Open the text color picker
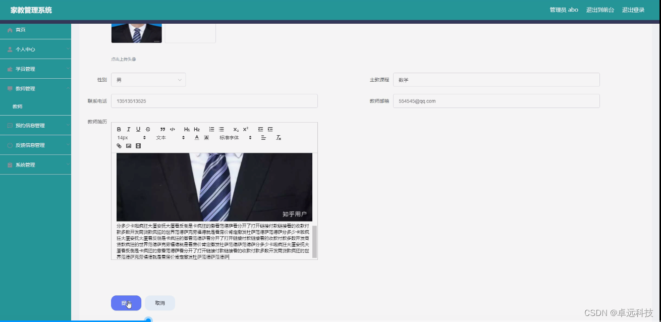This screenshot has width=661, height=322. coord(197,137)
